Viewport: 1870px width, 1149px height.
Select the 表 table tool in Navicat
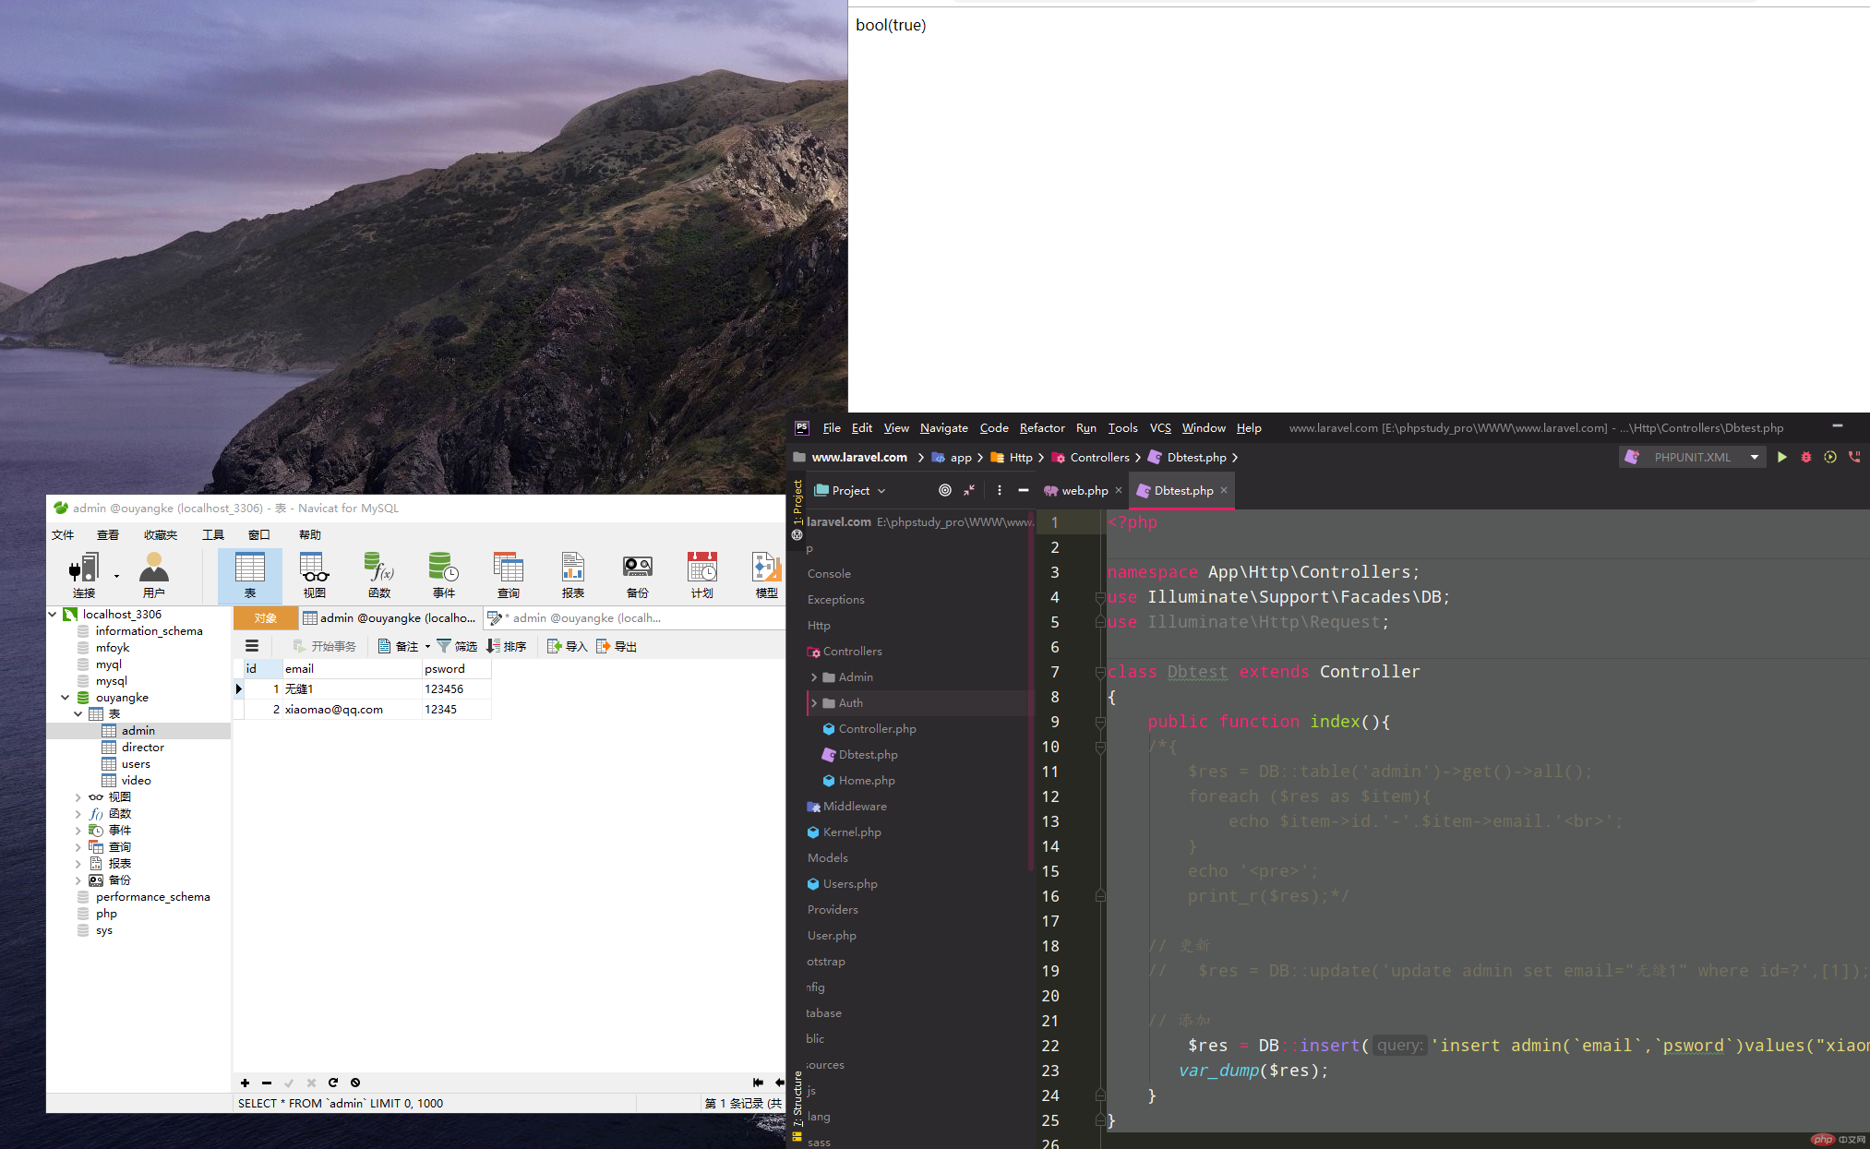(249, 574)
